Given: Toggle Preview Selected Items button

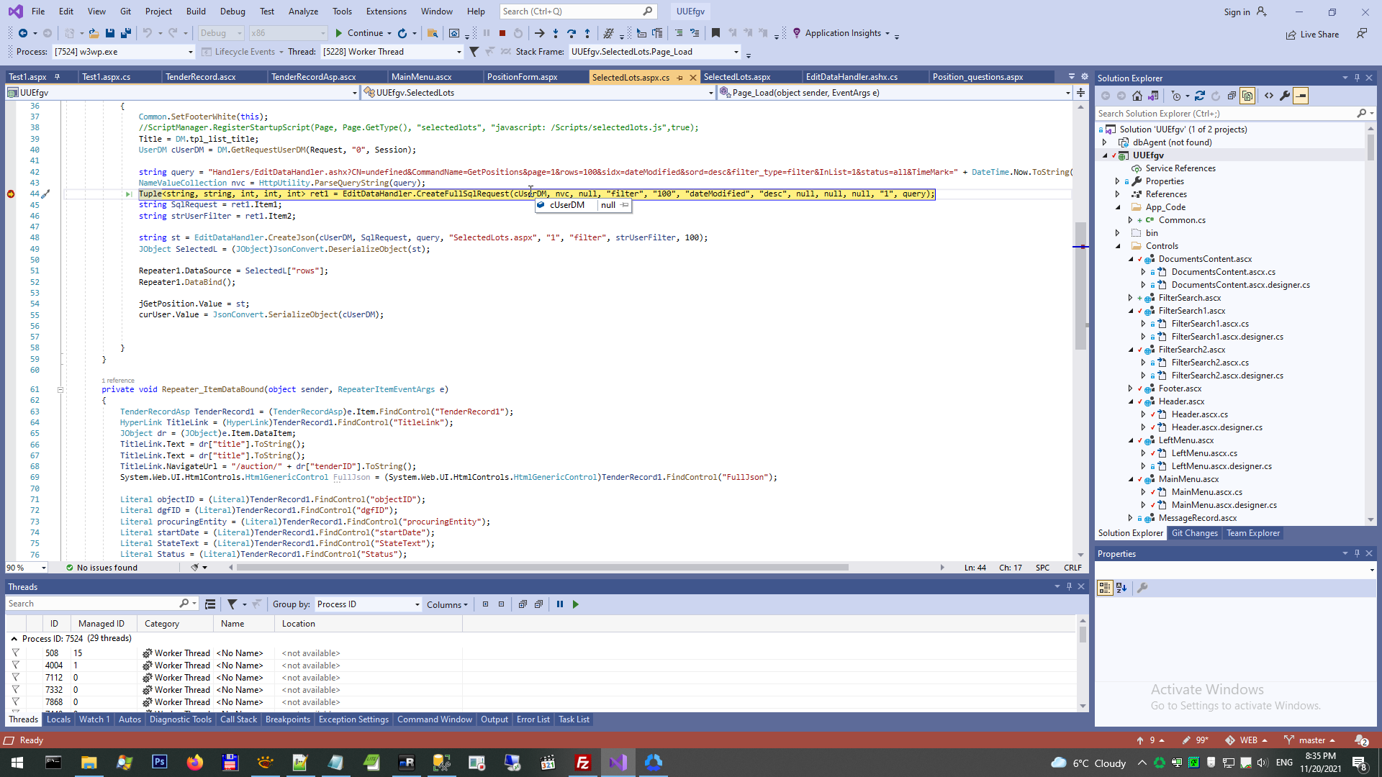Looking at the screenshot, I should [x=1301, y=96].
